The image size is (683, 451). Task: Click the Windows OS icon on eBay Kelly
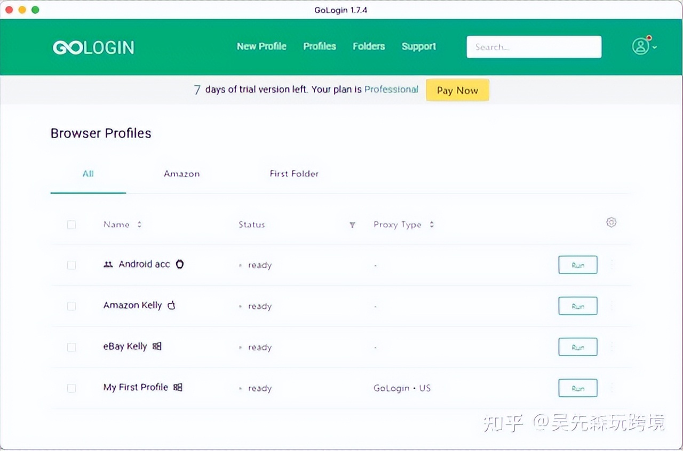[157, 346]
